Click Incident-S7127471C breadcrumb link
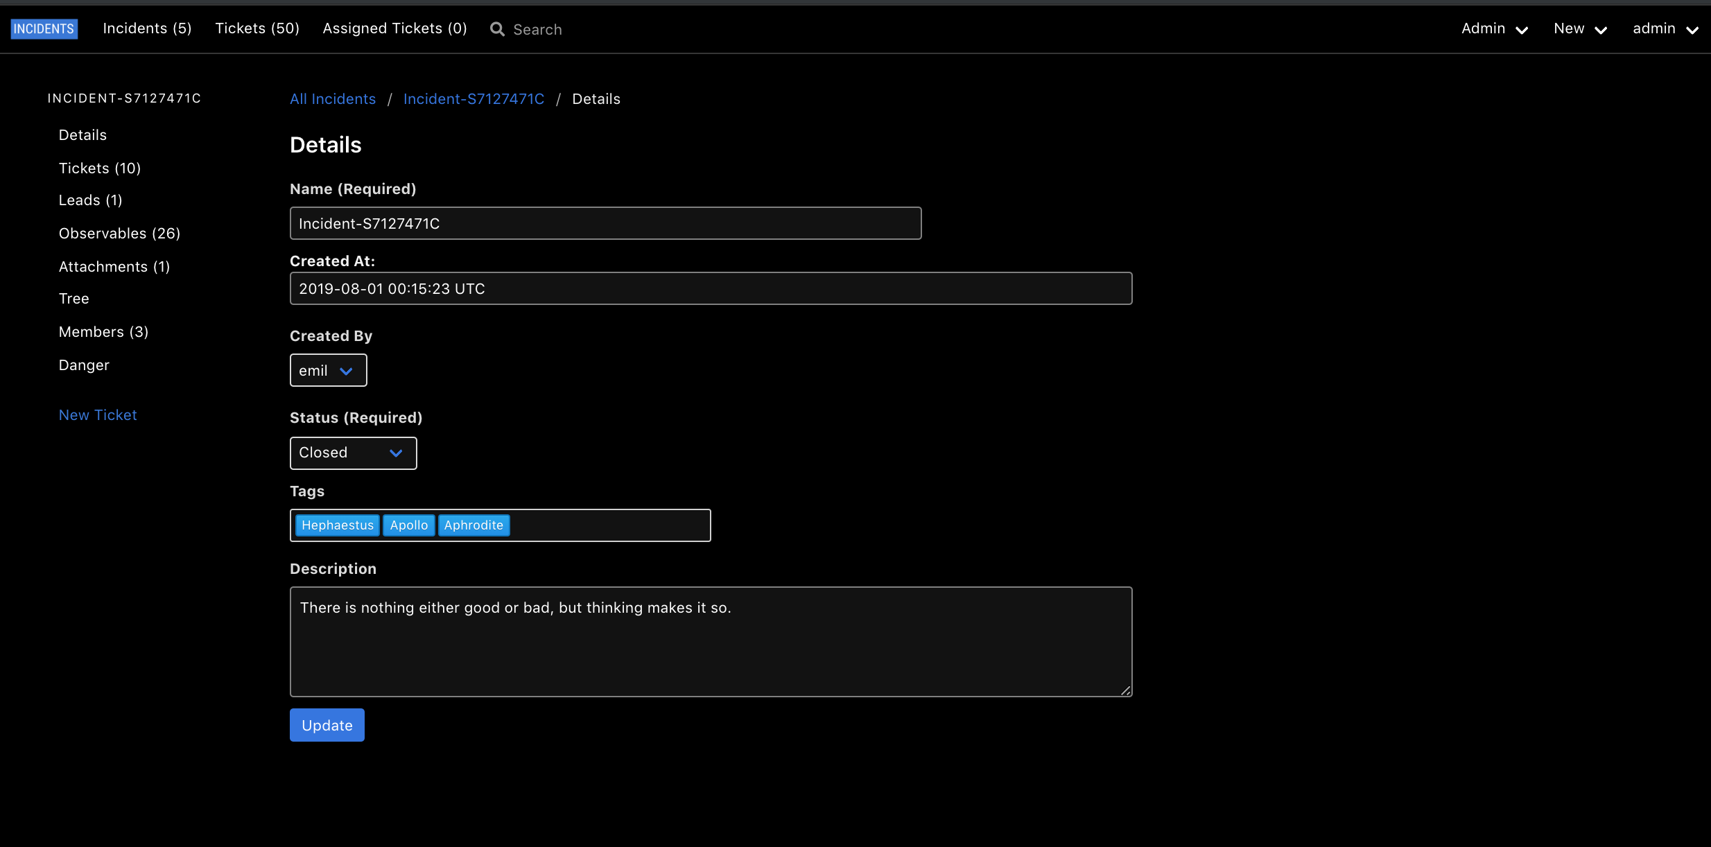This screenshot has width=1711, height=847. click(474, 99)
